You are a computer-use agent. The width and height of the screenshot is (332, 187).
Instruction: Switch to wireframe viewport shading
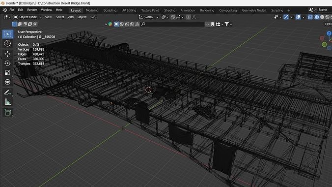[x=317, y=17]
